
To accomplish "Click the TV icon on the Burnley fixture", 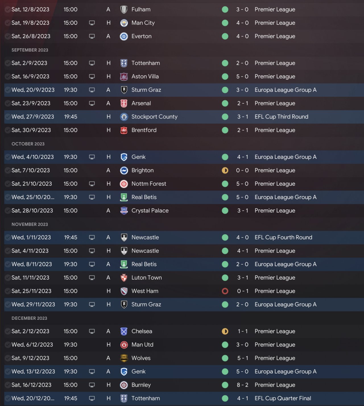I will [92, 385].
